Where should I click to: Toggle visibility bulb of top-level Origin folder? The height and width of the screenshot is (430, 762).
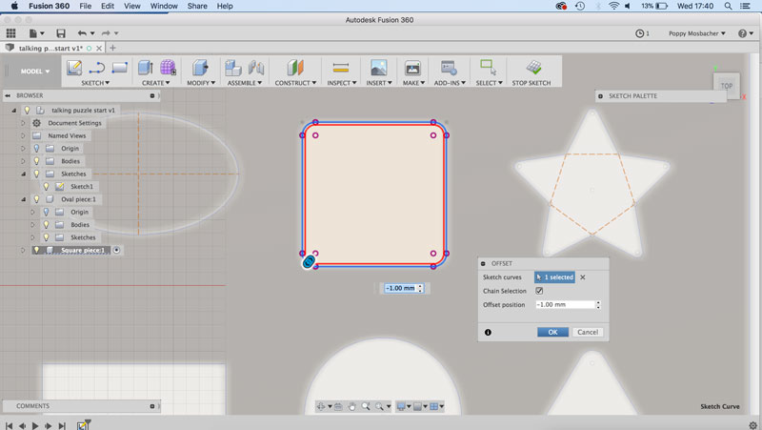click(36, 149)
